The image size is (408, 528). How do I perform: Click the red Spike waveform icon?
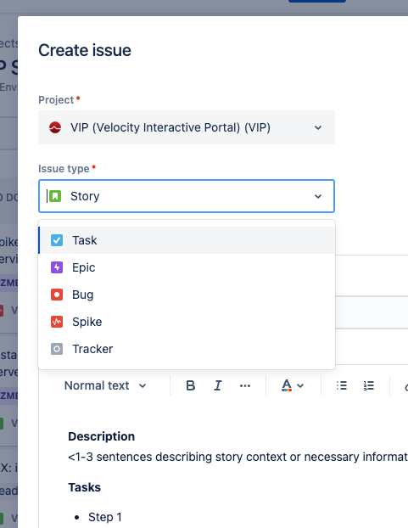57,322
